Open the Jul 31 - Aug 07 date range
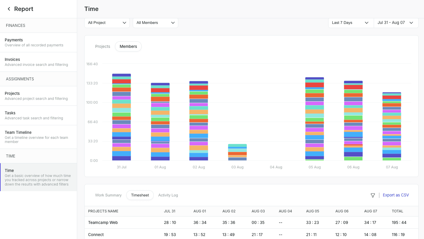 [x=396, y=23]
